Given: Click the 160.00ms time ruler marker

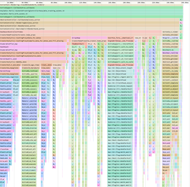Looking at the screenshot, I should pos(112,3).
